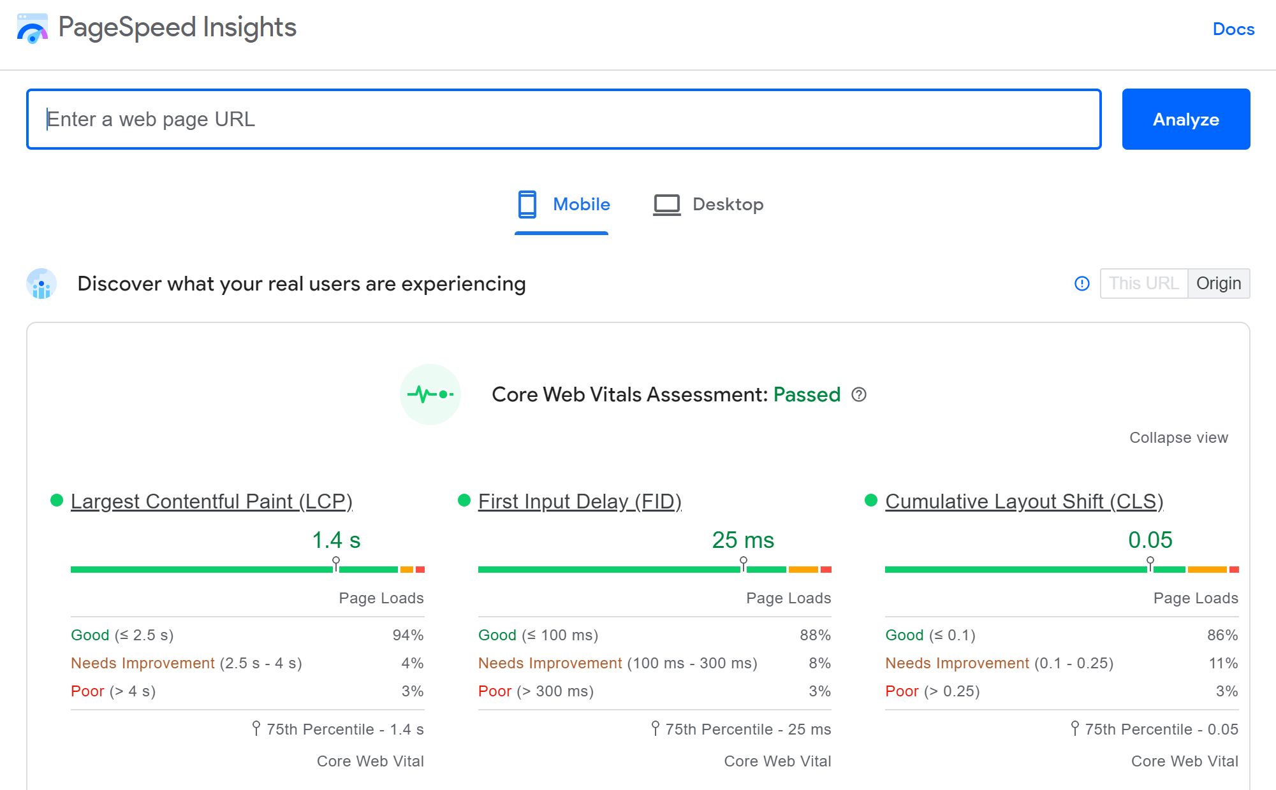Open First Input Delay (FID) link
1276x790 pixels.
coord(579,501)
